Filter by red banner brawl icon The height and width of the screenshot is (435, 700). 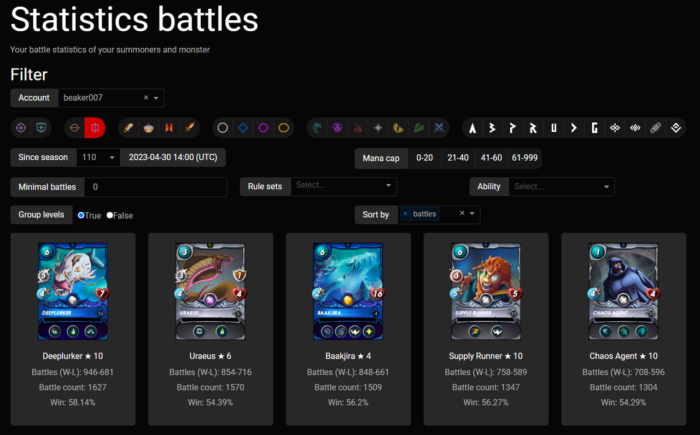169,128
